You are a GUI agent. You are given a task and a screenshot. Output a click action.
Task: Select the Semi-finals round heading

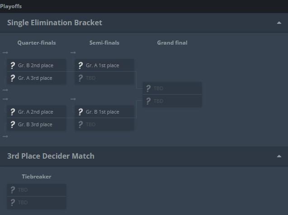click(x=104, y=43)
